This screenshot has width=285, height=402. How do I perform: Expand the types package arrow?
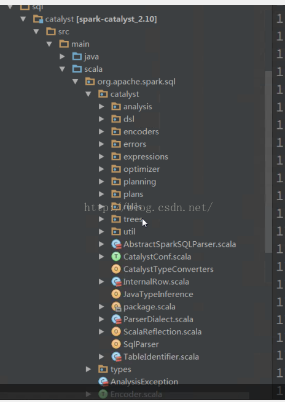[x=88, y=369]
